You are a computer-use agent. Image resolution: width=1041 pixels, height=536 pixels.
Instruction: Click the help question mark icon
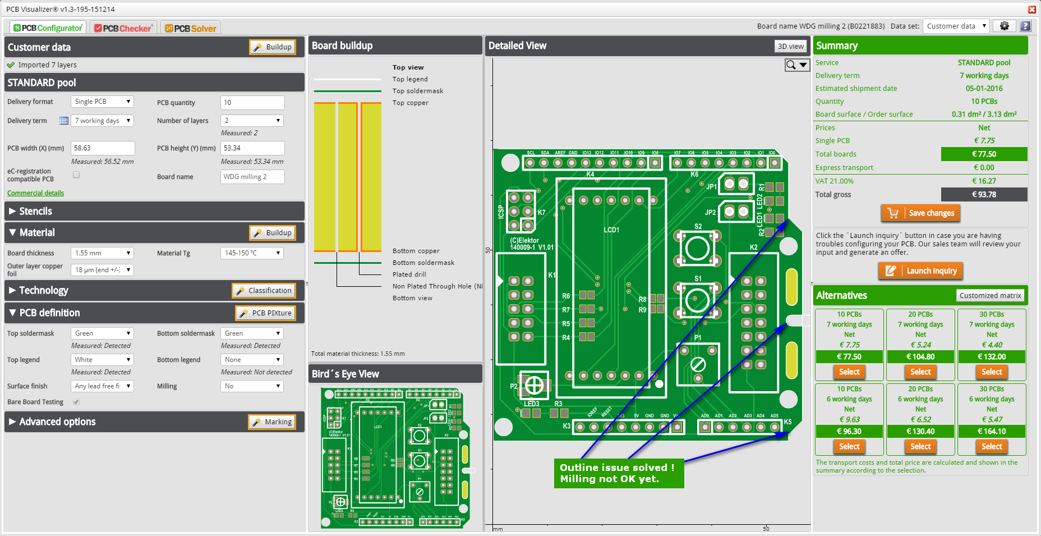[x=1025, y=26]
